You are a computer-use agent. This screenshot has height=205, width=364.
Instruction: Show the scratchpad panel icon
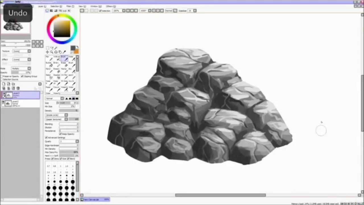click(x=69, y=11)
